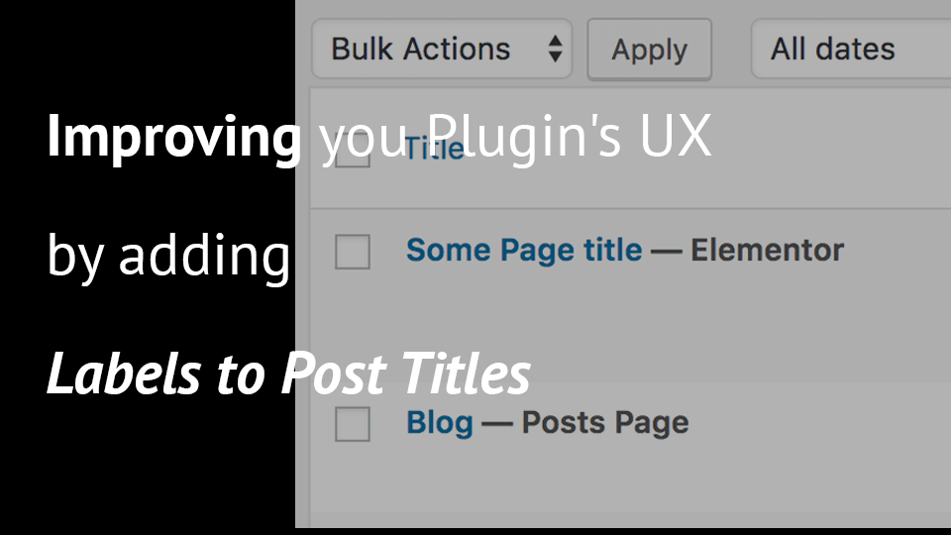Viewport: 951px width, 535px height.
Task: Click the dash between Blog and Posts Page
Action: 497,423
